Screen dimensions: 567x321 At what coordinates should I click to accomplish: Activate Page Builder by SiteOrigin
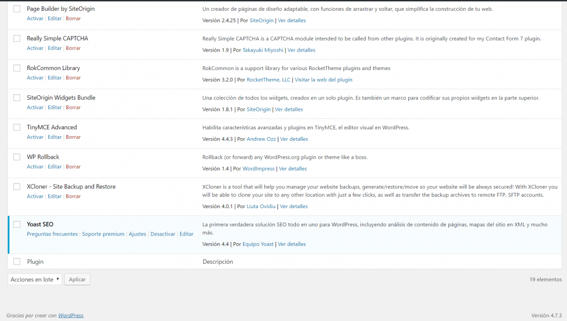click(35, 19)
